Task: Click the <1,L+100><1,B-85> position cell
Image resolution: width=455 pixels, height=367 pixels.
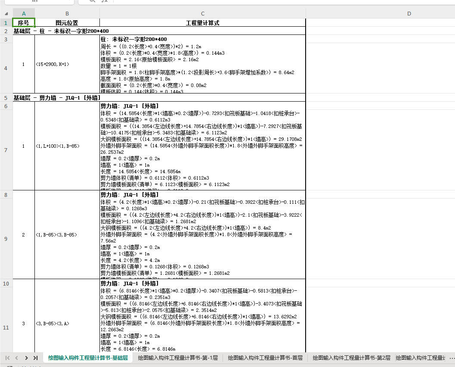Action: point(67,146)
